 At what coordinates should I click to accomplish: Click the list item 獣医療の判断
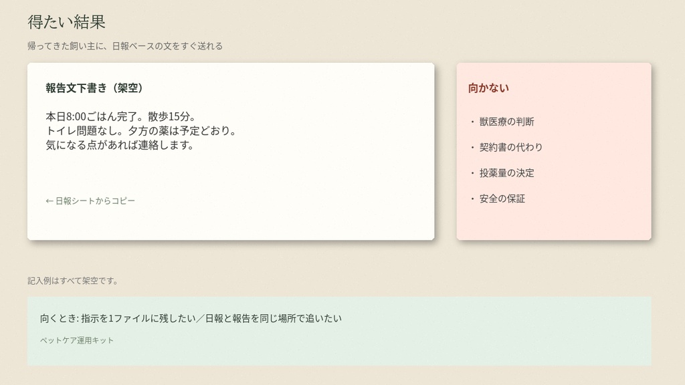tap(507, 122)
